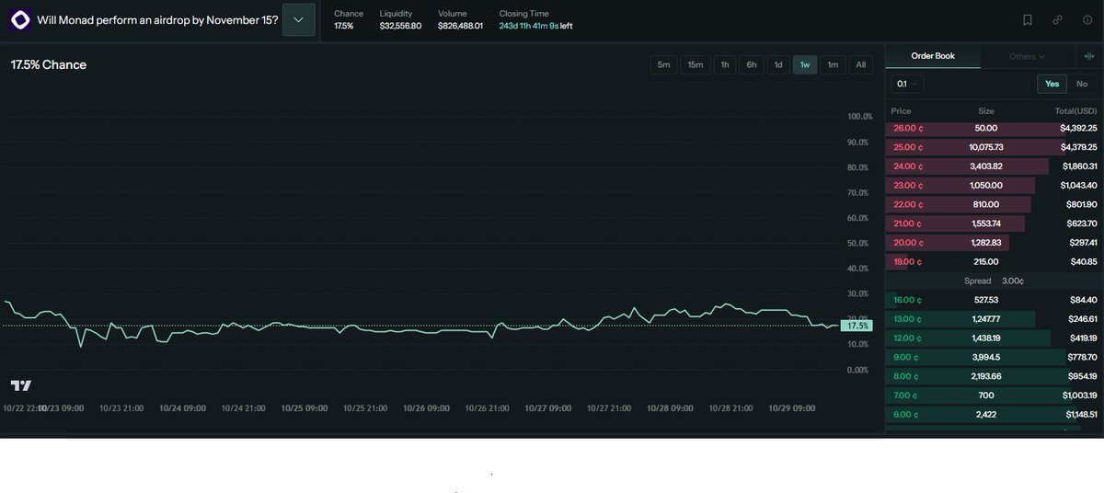Screen dimensions: 1104x493
Task: Click the Volume $826,488.01 stat
Action: tap(460, 19)
